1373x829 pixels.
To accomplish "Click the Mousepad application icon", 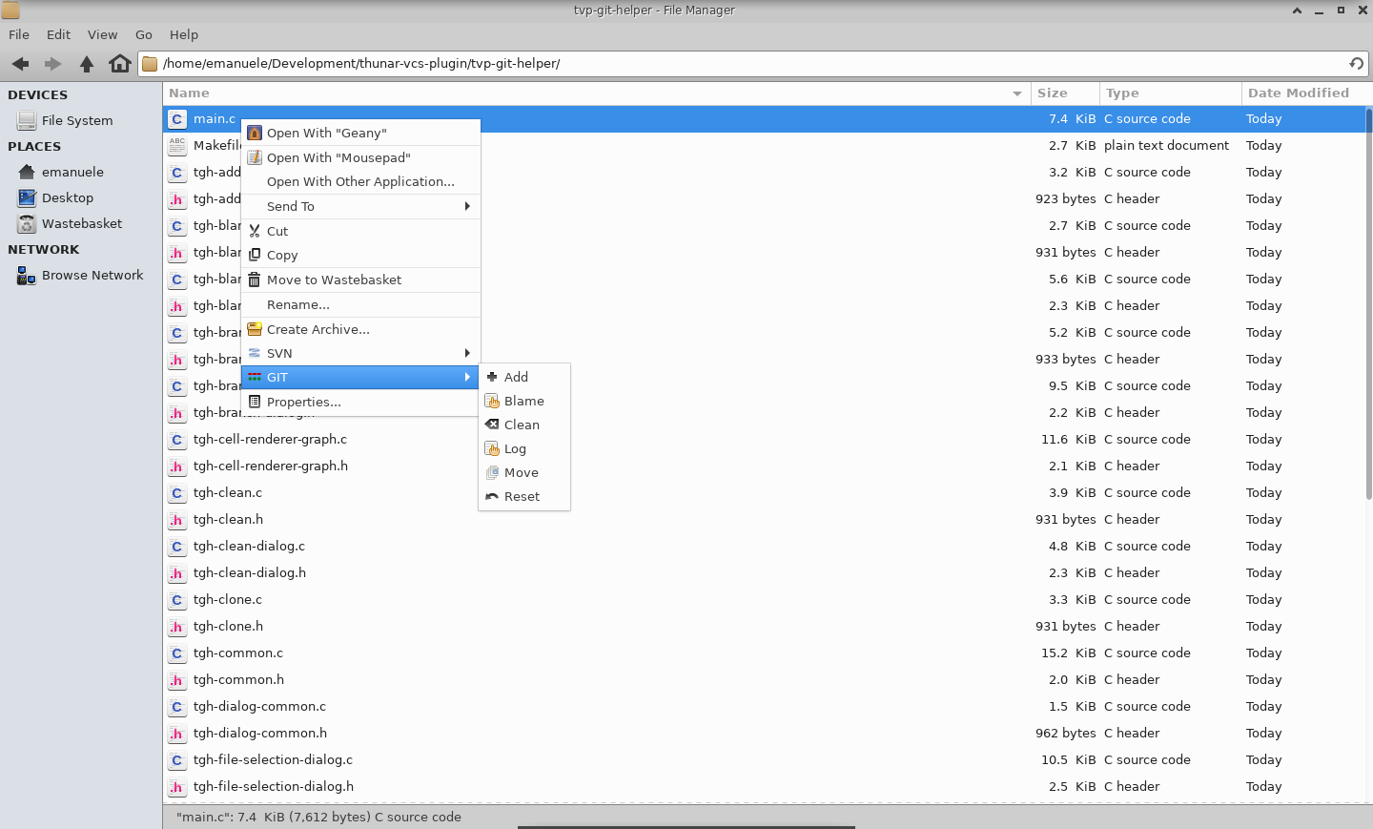I will 255,157.
